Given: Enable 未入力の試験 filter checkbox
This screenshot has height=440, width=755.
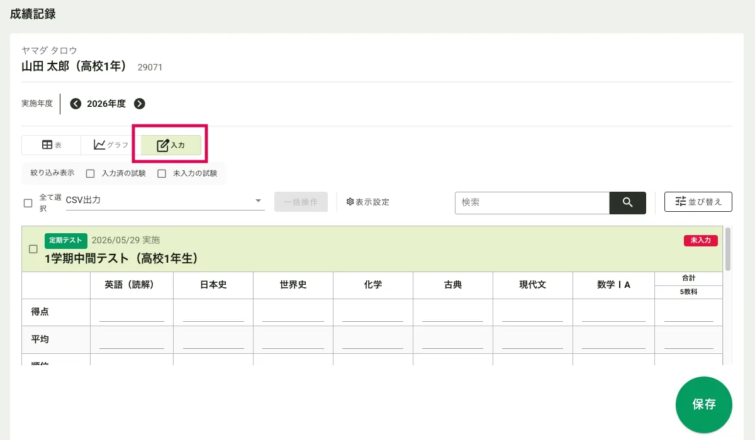Looking at the screenshot, I should (x=162, y=173).
